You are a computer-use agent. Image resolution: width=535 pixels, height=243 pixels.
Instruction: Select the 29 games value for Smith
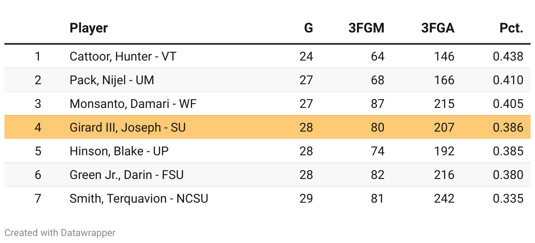coord(306,199)
